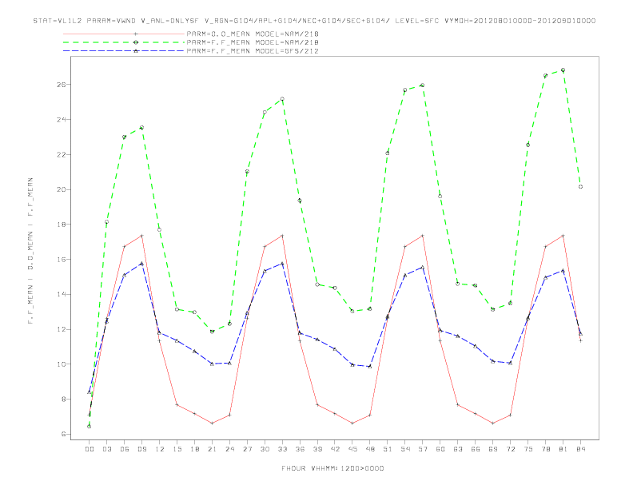This screenshot has width=633, height=489.
Task: Click the red line minimum point at hour 45
Action: (x=352, y=423)
